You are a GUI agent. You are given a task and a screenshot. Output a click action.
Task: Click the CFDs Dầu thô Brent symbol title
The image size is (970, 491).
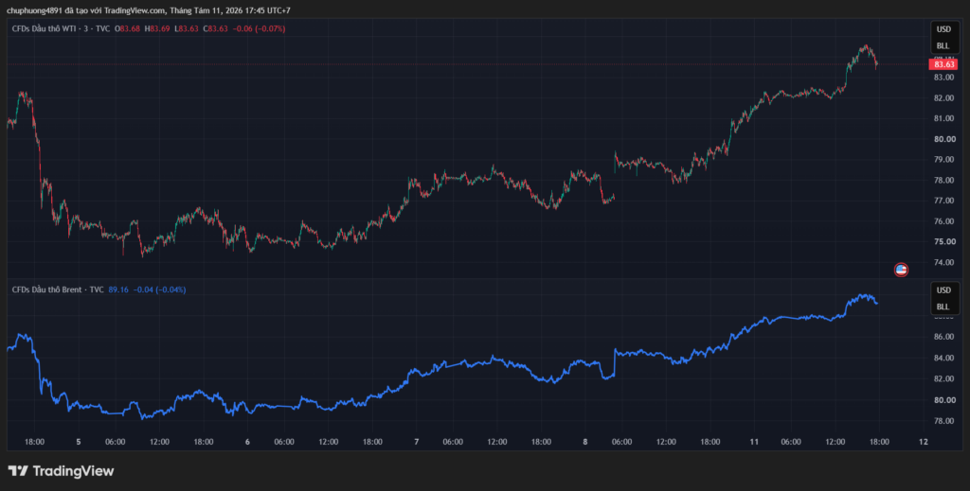click(58, 289)
